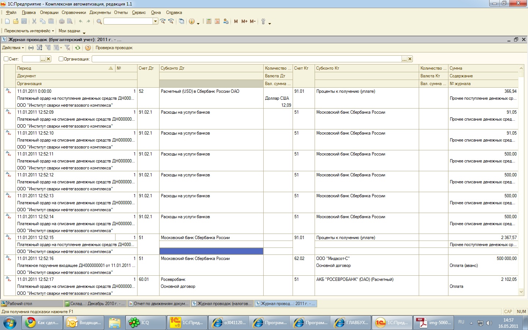
Task: Click Проверка проводок button
Action: point(114,48)
